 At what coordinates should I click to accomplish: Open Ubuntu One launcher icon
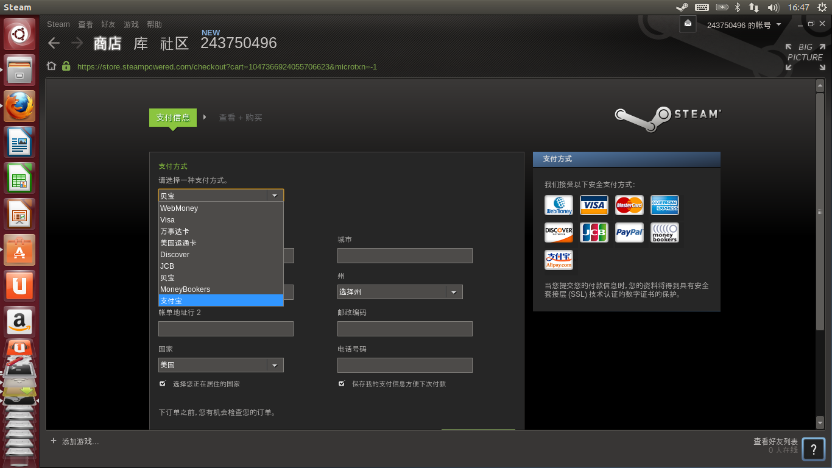pos(20,285)
